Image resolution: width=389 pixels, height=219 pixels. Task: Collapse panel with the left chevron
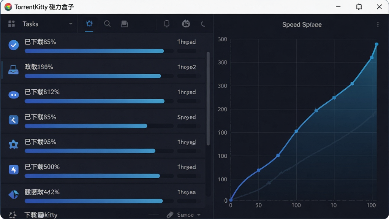[x=203, y=24]
